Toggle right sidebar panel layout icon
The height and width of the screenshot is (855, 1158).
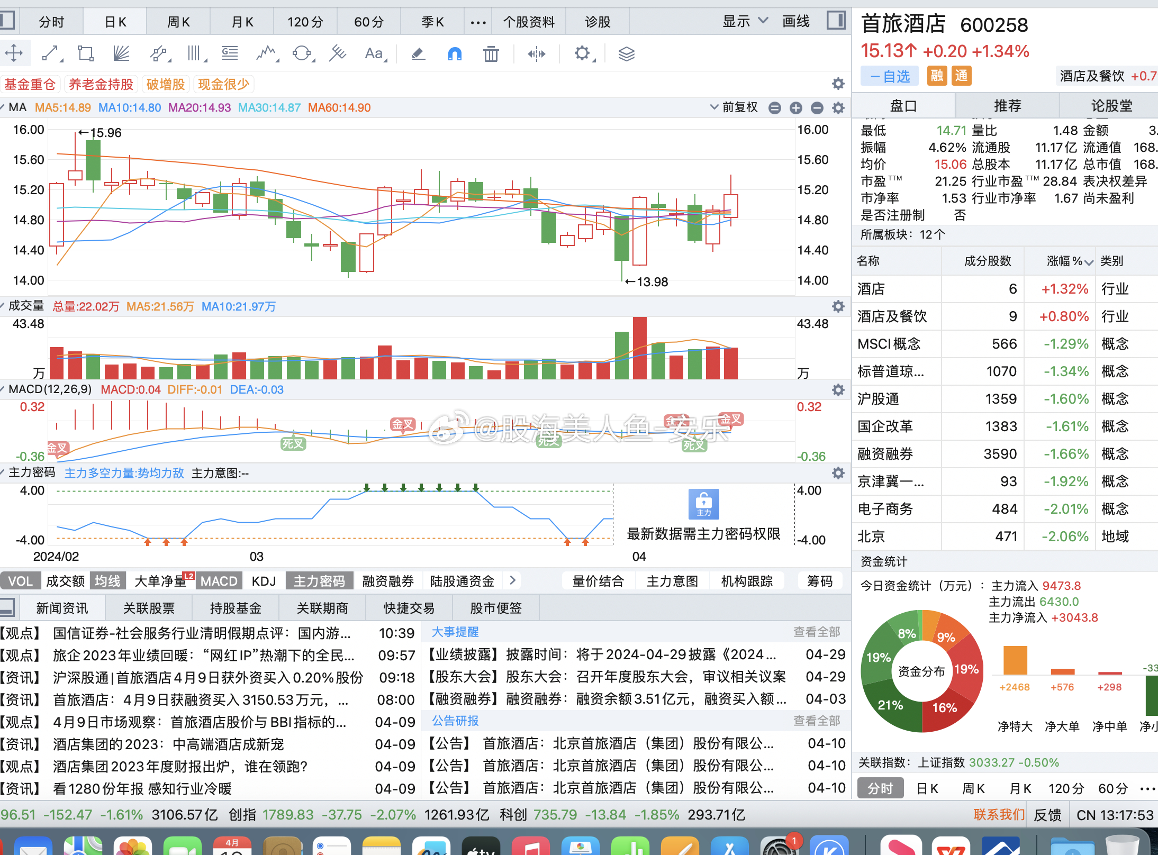pyautogui.click(x=836, y=21)
